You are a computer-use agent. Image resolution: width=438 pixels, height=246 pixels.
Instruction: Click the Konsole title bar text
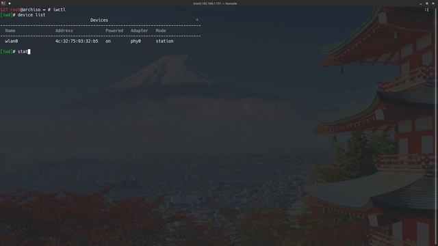[215, 3]
